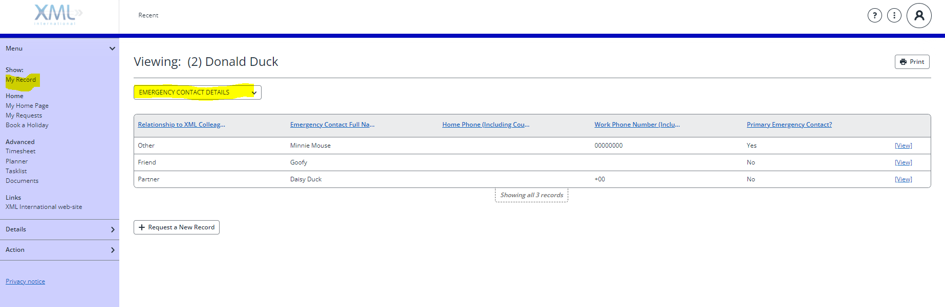Viewport: 945px width, 307px height.
Task: Click the Viewing: (2) Donald Duck heading
Action: (206, 62)
